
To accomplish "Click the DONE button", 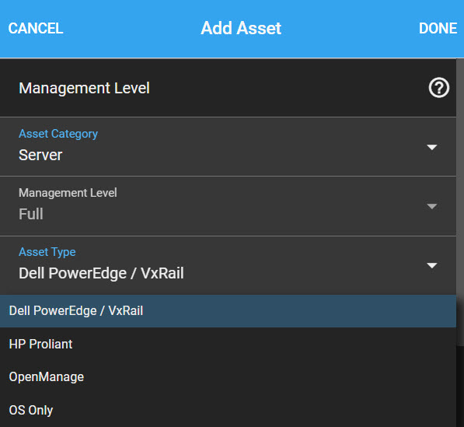I will coord(438,29).
